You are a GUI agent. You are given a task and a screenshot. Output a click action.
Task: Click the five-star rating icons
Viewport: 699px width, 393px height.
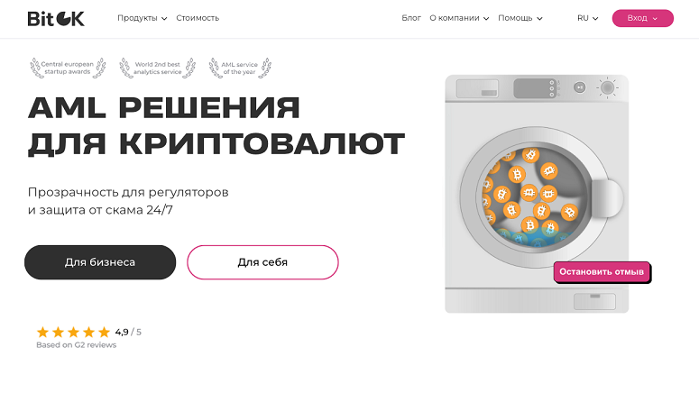pos(73,332)
